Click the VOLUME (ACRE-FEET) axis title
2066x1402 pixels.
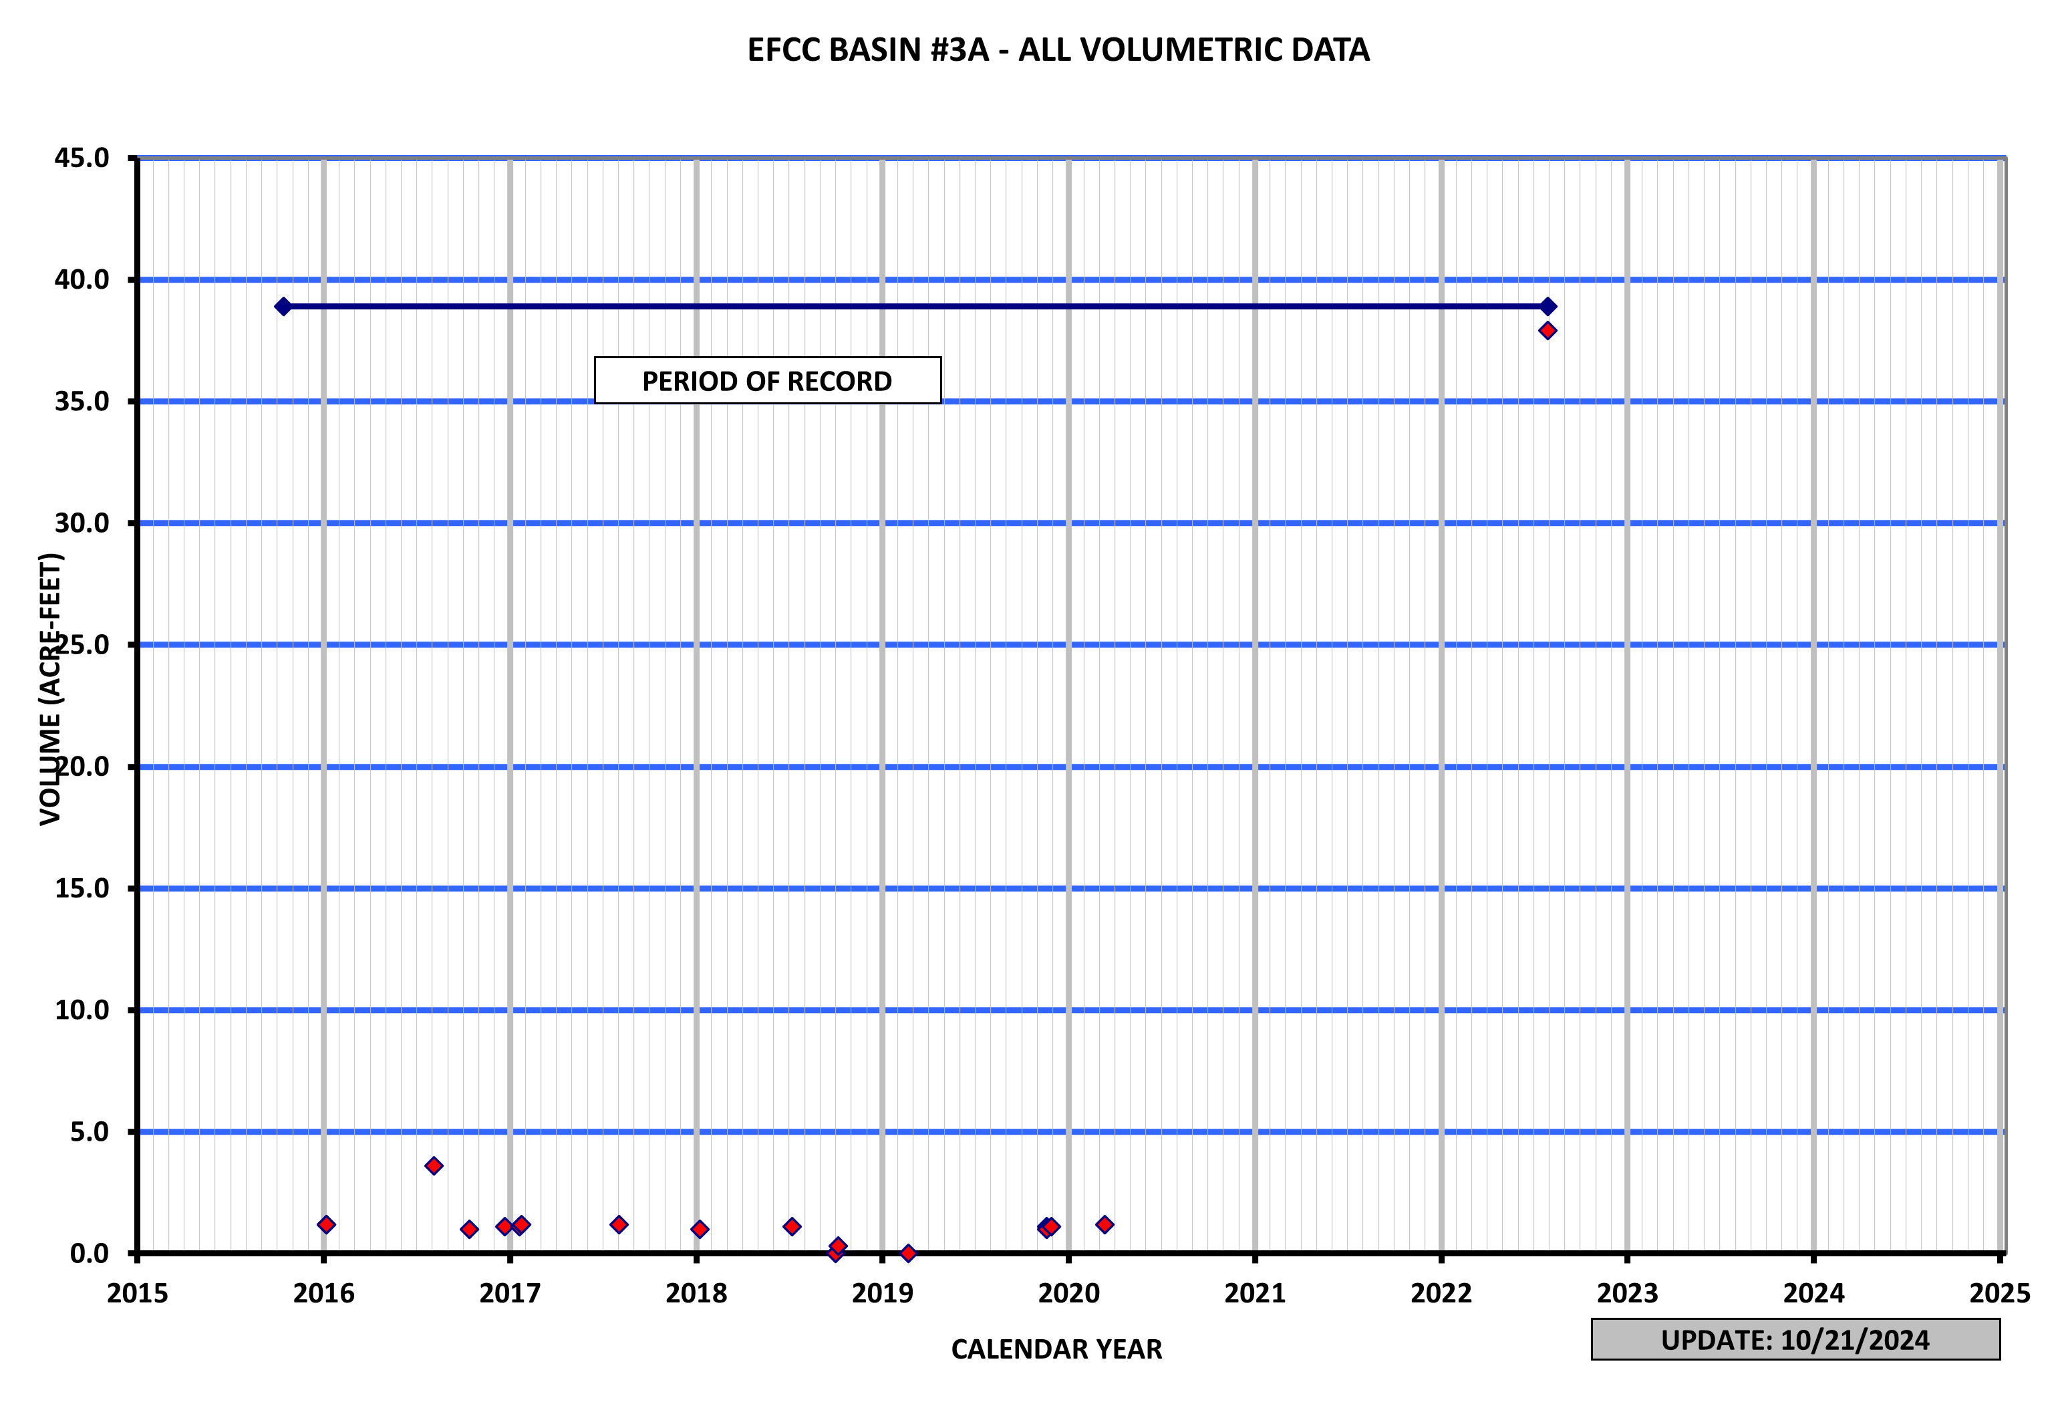51,689
